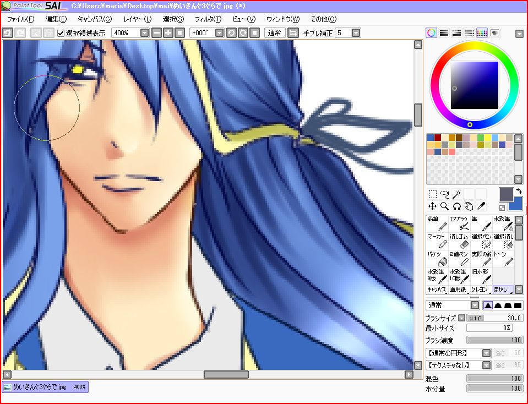
Task: Rotate canvas clockwise icon
Action: pos(243,33)
